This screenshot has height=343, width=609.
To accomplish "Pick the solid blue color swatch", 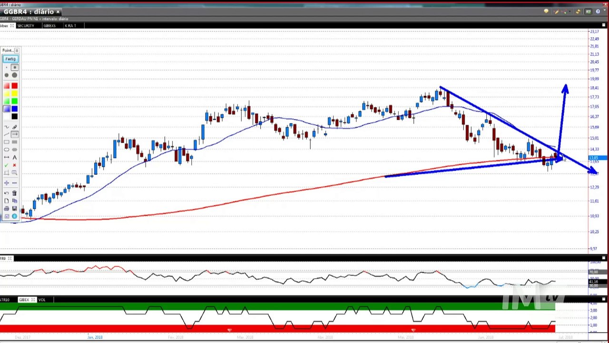I will tap(14, 109).
